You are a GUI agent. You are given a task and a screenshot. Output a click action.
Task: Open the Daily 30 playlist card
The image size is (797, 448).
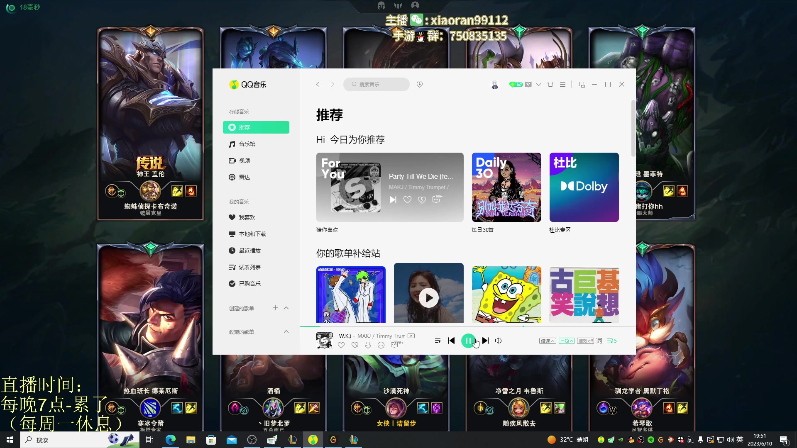pos(506,187)
